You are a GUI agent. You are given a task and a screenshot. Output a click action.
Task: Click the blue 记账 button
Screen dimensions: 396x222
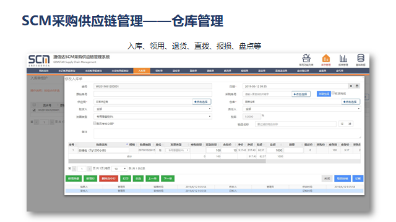[358, 179]
